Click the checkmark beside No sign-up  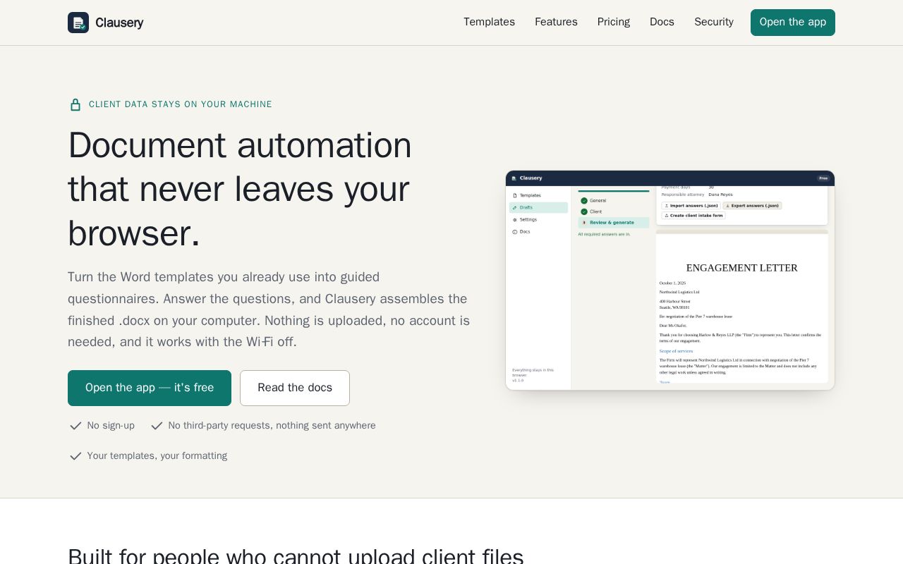[x=75, y=426]
